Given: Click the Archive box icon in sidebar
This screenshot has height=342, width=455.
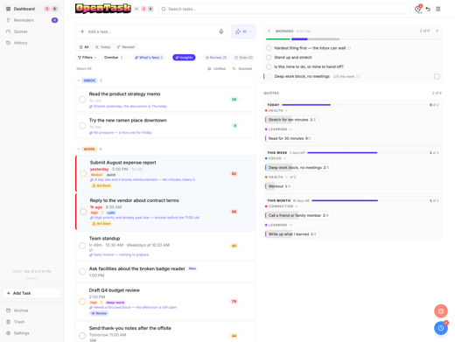Looking at the screenshot, I should 8,311.
